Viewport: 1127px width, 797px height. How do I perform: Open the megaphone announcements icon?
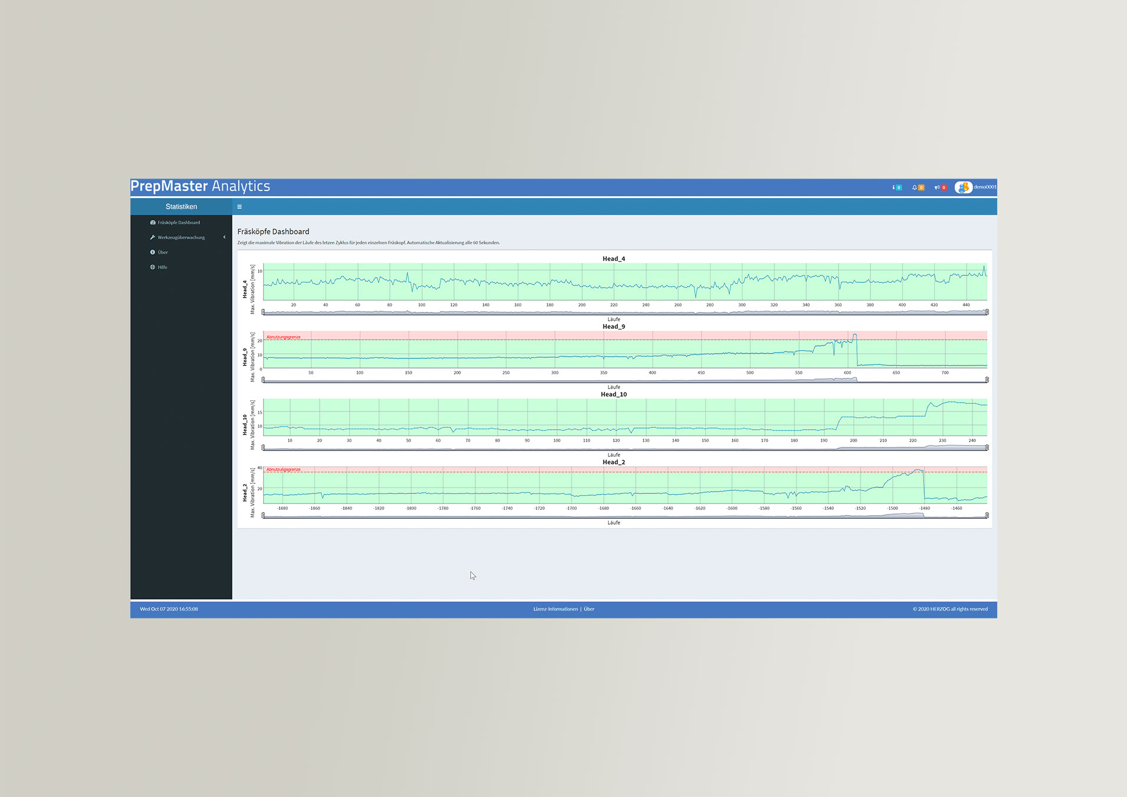pos(940,187)
